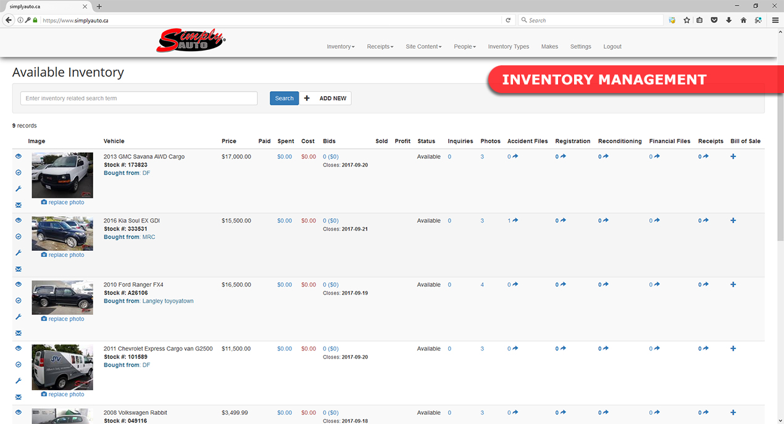Click spent $0.00 for GMC Savana

tap(285, 157)
